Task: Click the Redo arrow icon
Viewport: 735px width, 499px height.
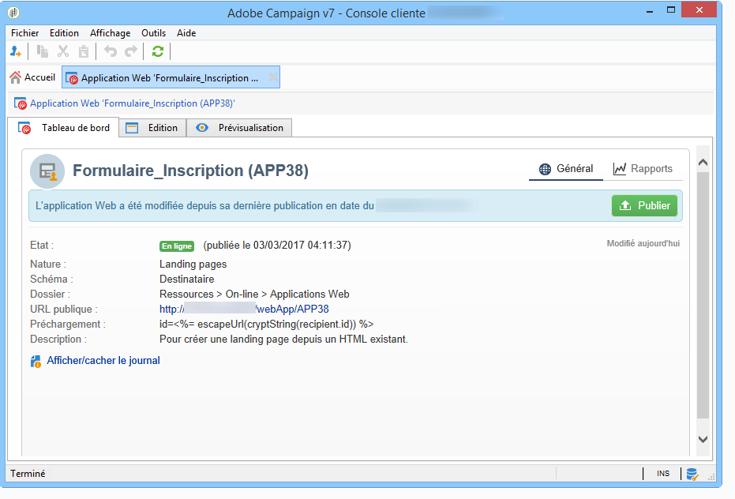Action: tap(131, 51)
